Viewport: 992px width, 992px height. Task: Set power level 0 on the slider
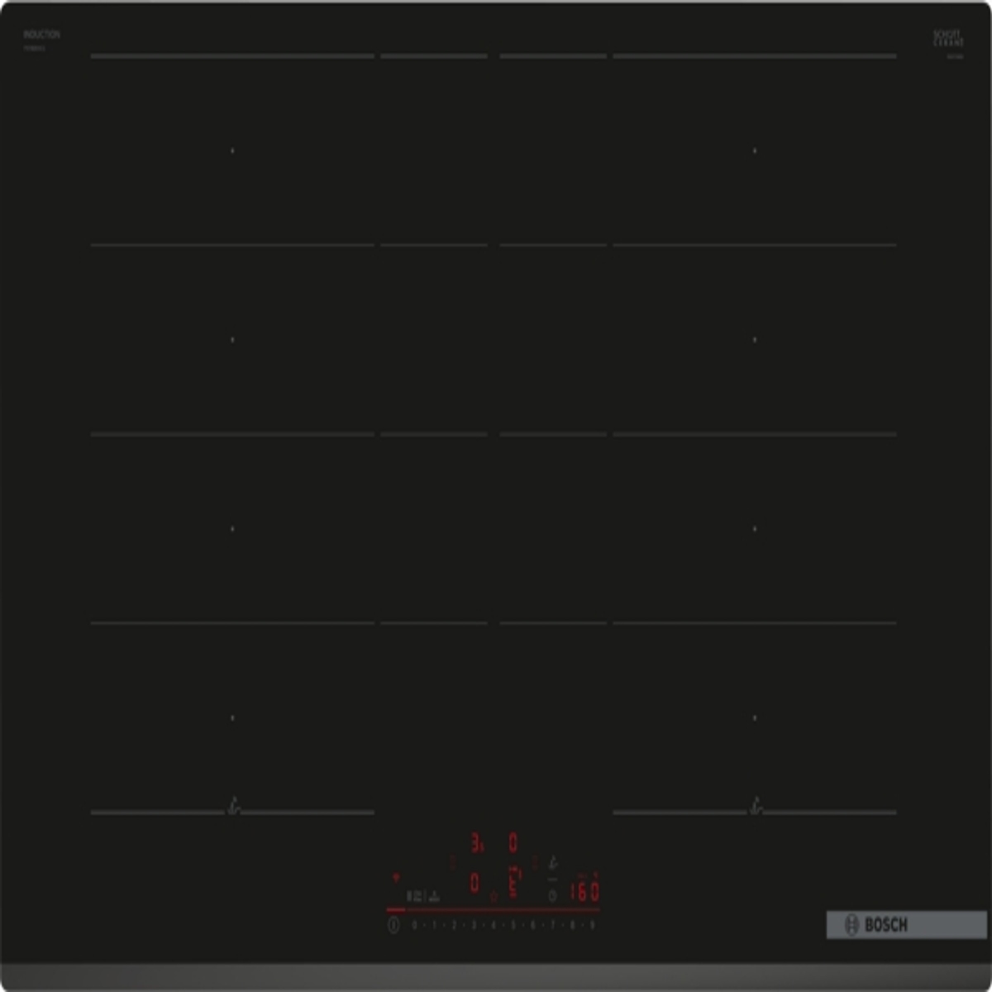click(414, 925)
